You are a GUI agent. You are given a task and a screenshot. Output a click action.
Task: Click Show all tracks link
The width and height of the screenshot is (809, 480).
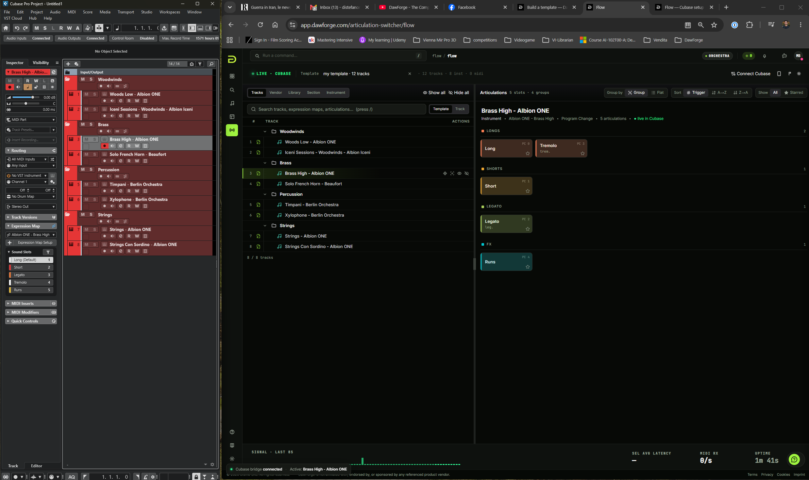click(434, 93)
